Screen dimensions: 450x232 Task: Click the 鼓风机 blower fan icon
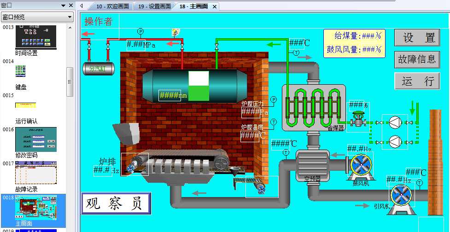361,165
